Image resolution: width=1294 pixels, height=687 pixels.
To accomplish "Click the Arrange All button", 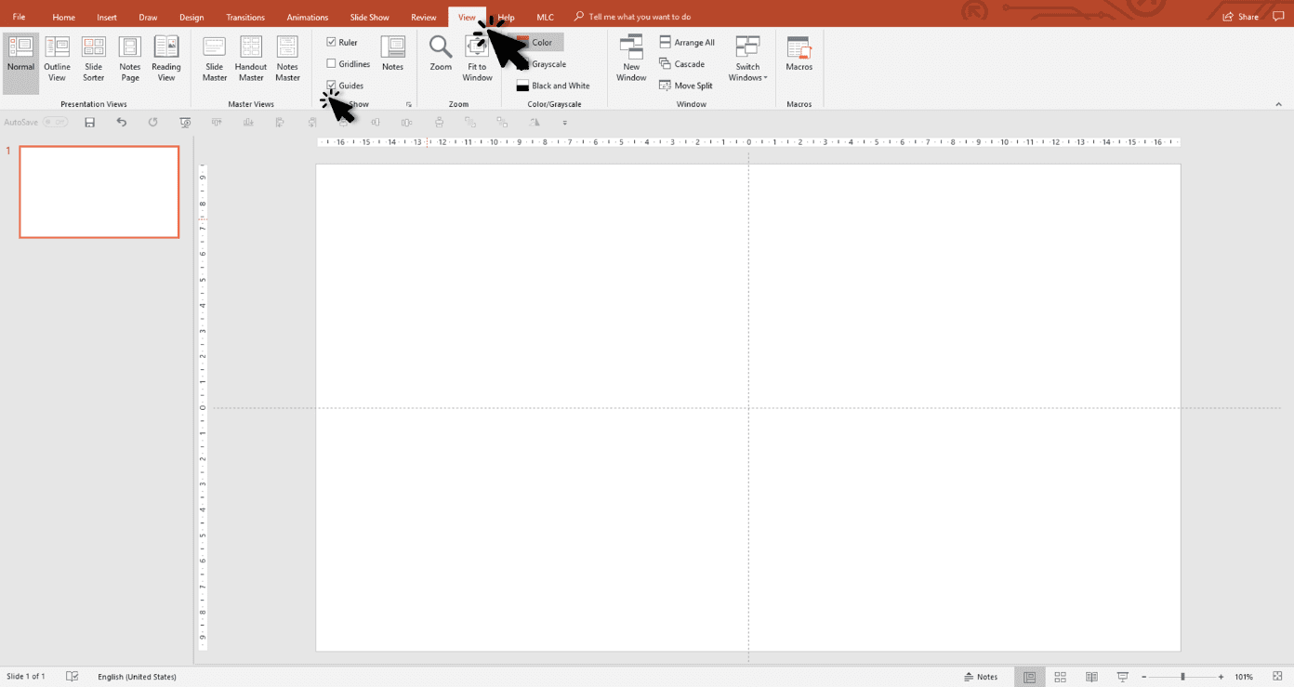I will (687, 42).
